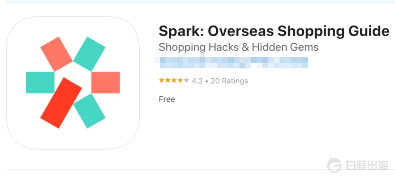The width and height of the screenshot is (395, 180).
Task: Click the second orange rating star
Action: (168, 80)
